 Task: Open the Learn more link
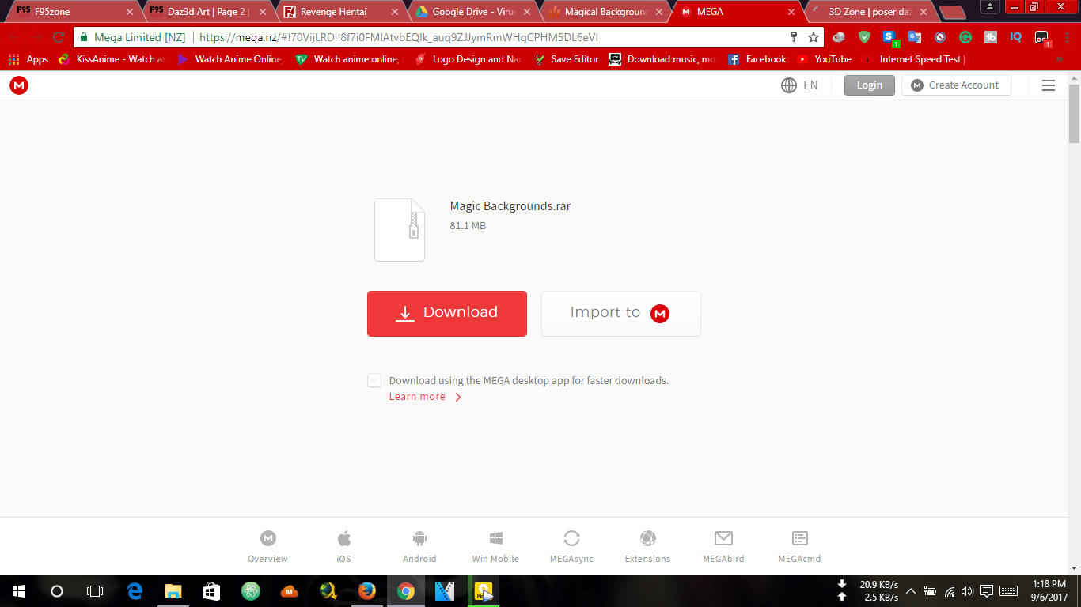tap(417, 397)
